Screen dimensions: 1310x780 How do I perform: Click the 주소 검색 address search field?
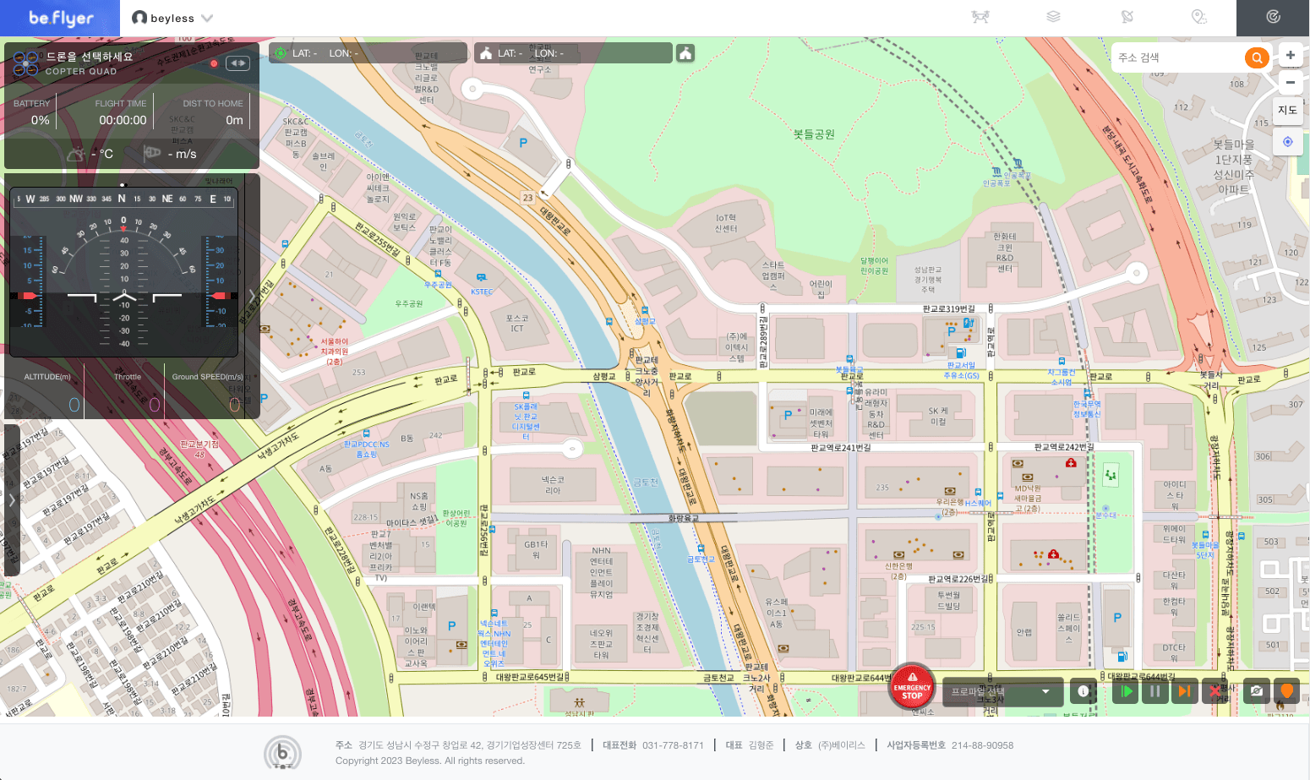[x=1177, y=57]
